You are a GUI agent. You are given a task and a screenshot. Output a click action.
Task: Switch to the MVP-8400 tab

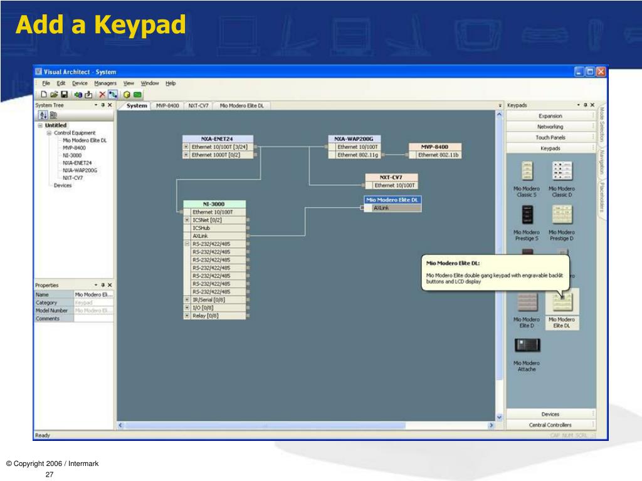(x=167, y=105)
